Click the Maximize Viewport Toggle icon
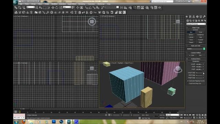220x124 pixels. pos(205,118)
